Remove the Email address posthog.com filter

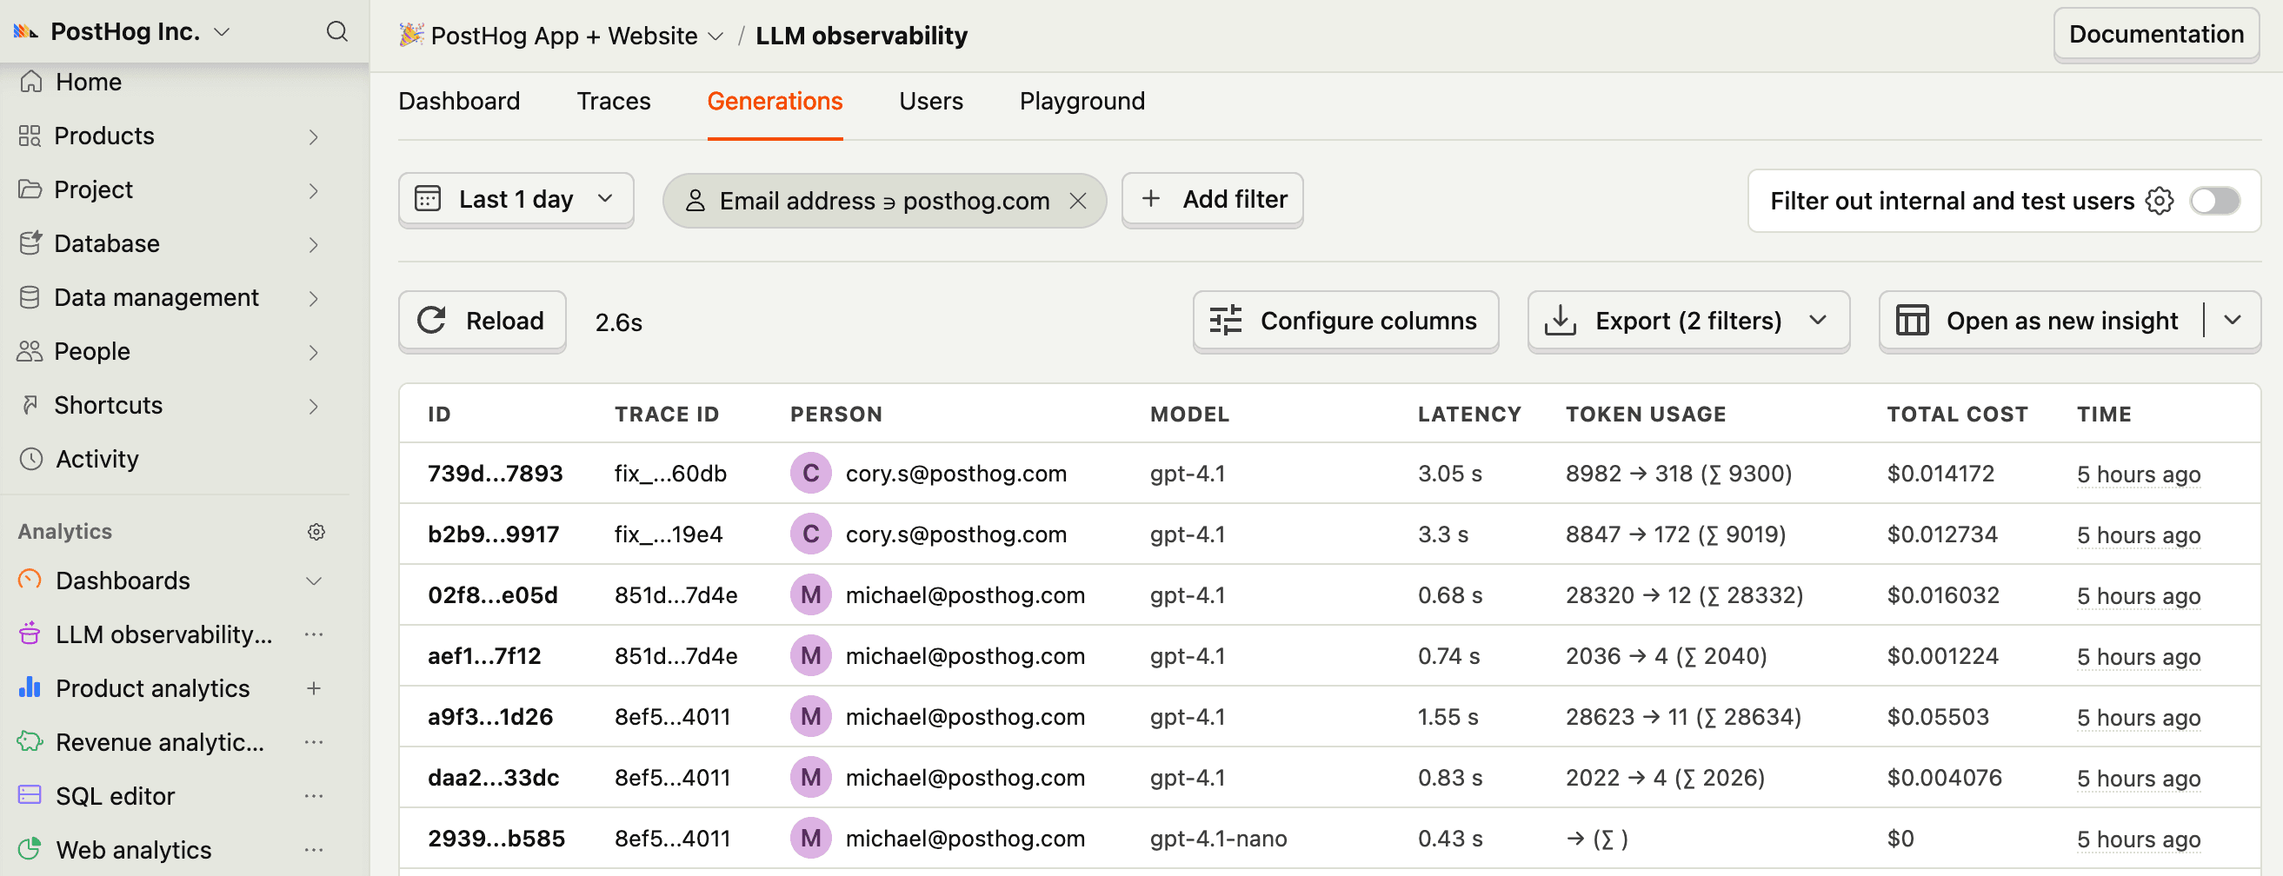[x=1078, y=201]
